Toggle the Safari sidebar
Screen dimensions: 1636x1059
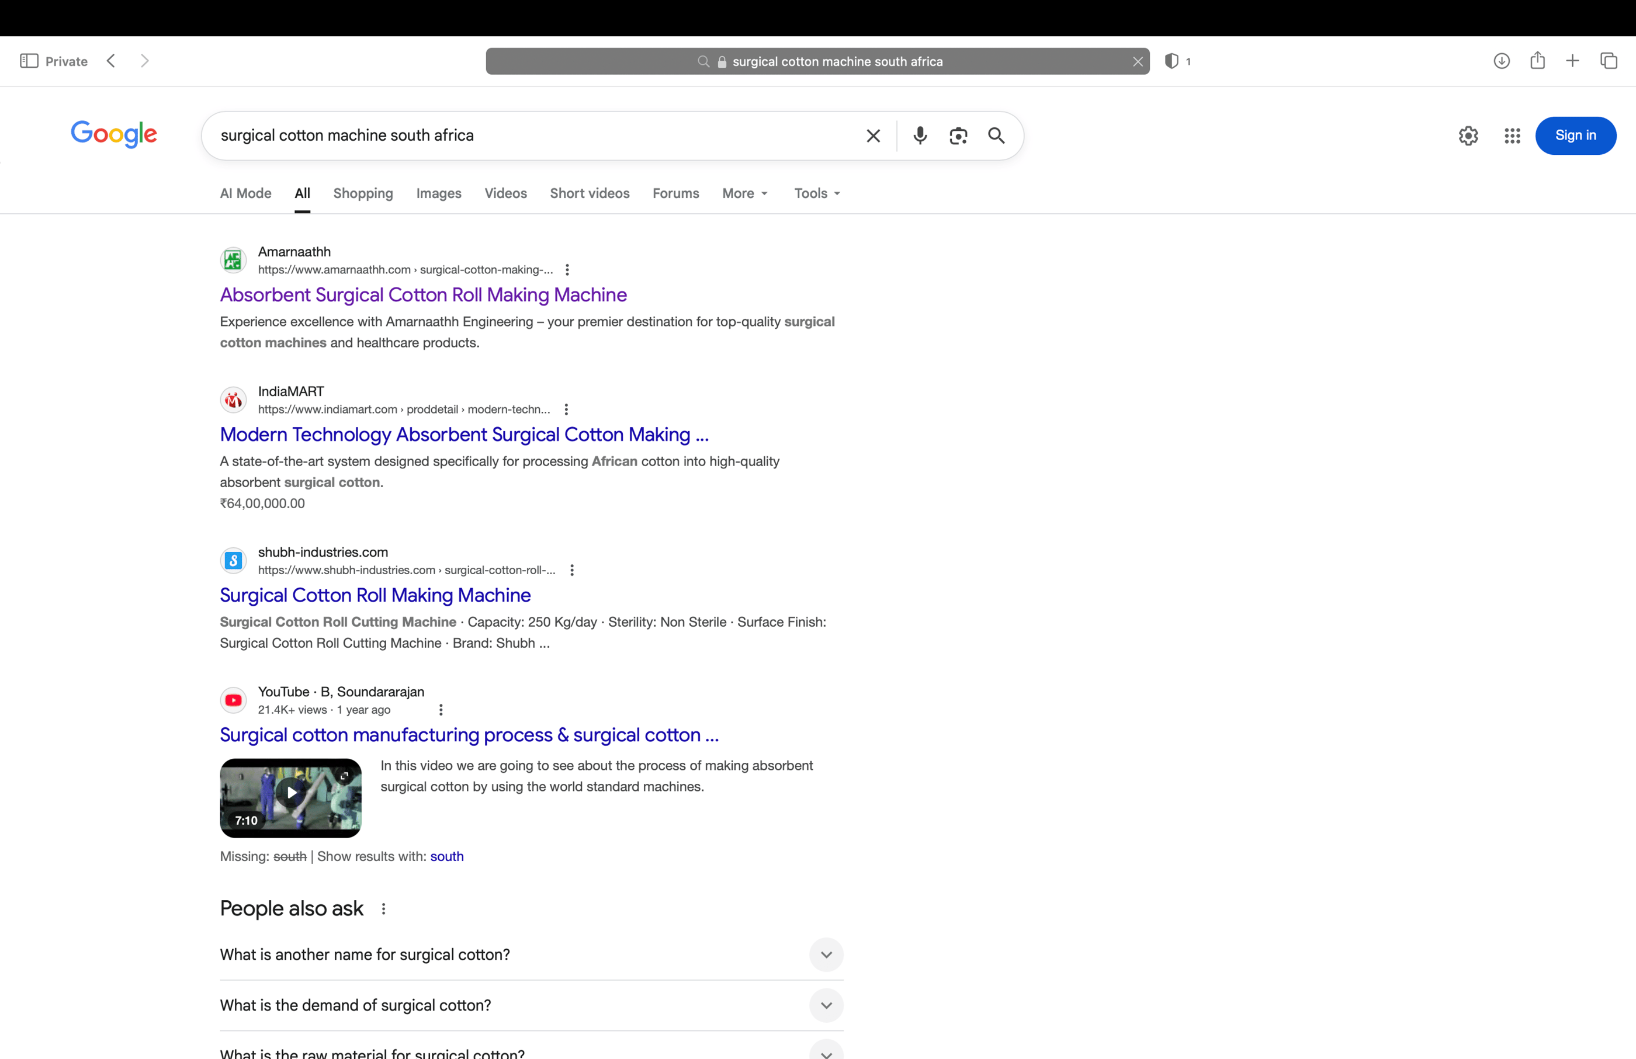(29, 61)
